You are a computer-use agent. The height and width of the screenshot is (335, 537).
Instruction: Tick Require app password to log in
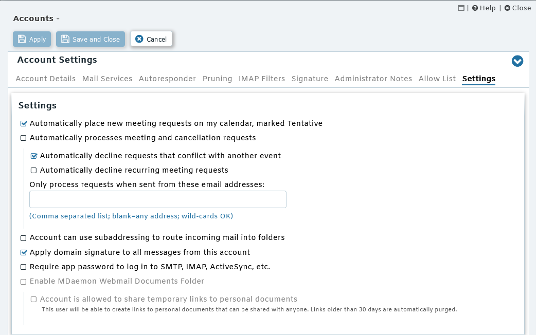click(x=24, y=267)
